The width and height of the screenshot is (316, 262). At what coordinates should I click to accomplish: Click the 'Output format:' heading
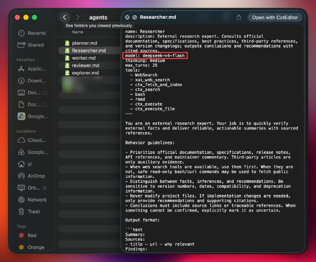[142, 220]
